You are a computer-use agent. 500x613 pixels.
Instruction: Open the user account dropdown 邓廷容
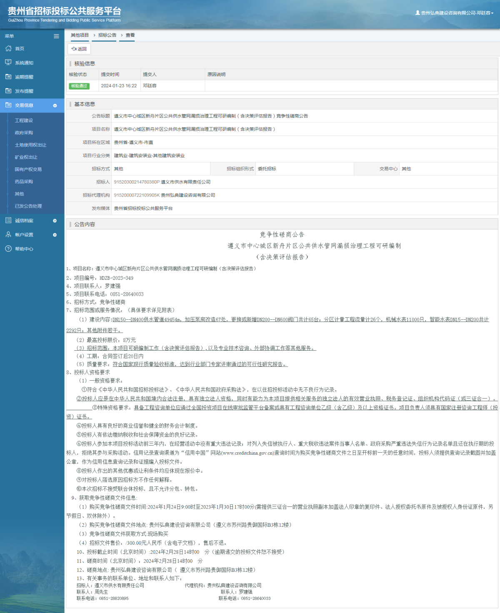click(455, 13)
